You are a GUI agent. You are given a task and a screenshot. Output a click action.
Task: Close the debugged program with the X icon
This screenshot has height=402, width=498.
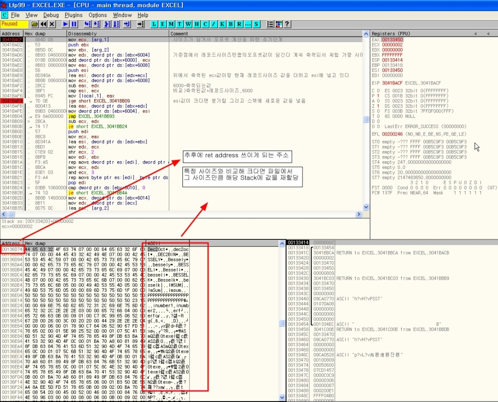pos(52,24)
